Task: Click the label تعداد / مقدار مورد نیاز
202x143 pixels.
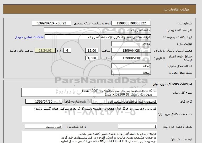Action: click(177, 127)
